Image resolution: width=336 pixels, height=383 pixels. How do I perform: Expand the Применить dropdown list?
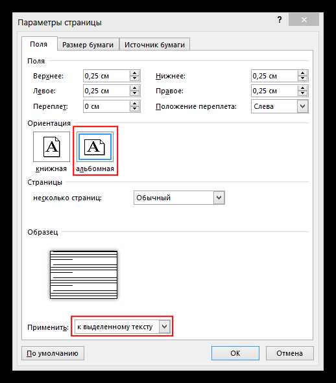pos(122,327)
